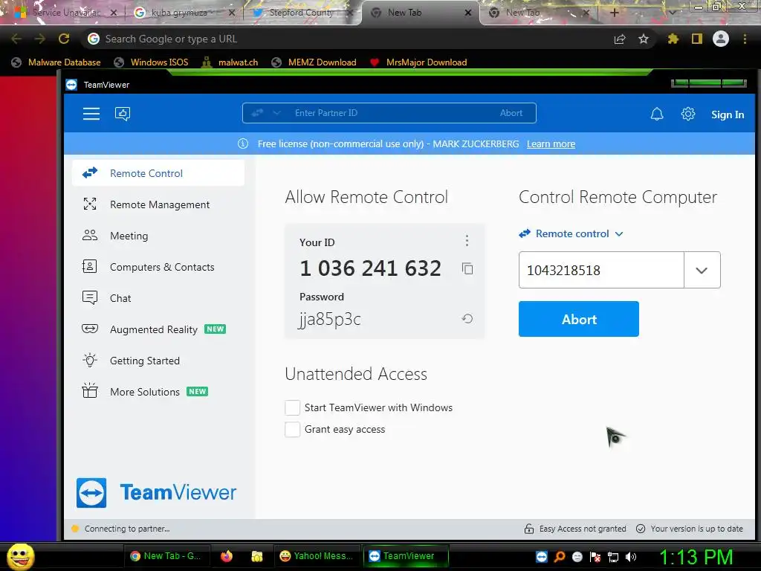Image resolution: width=761 pixels, height=571 pixels.
Task: Click the large blue Abort button
Action: [578, 319]
